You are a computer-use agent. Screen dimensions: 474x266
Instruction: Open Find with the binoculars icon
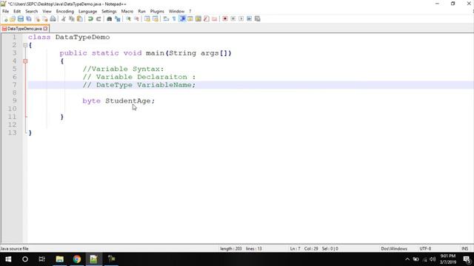[109, 18]
